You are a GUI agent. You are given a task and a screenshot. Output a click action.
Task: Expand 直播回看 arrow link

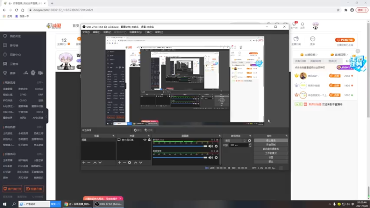(339, 55)
